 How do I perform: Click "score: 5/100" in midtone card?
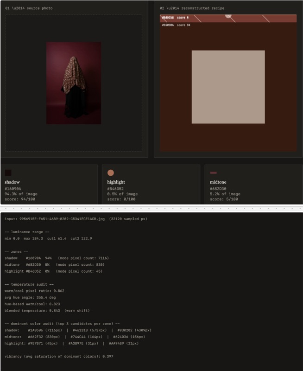click(224, 199)
